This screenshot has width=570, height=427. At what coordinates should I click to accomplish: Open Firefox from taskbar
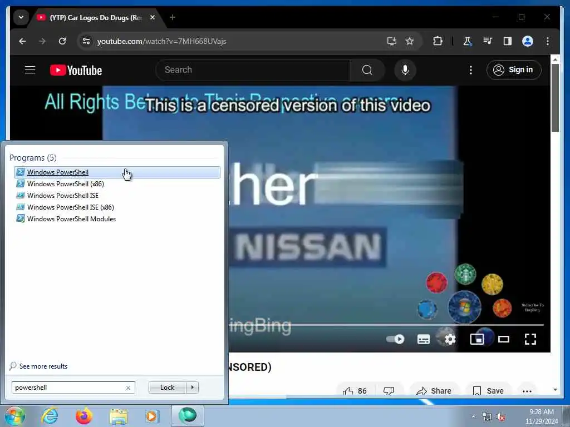click(83, 416)
